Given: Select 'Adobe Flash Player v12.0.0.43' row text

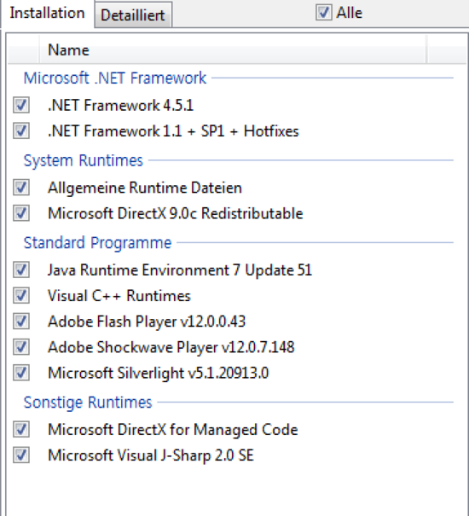Looking at the screenshot, I should pos(147,322).
